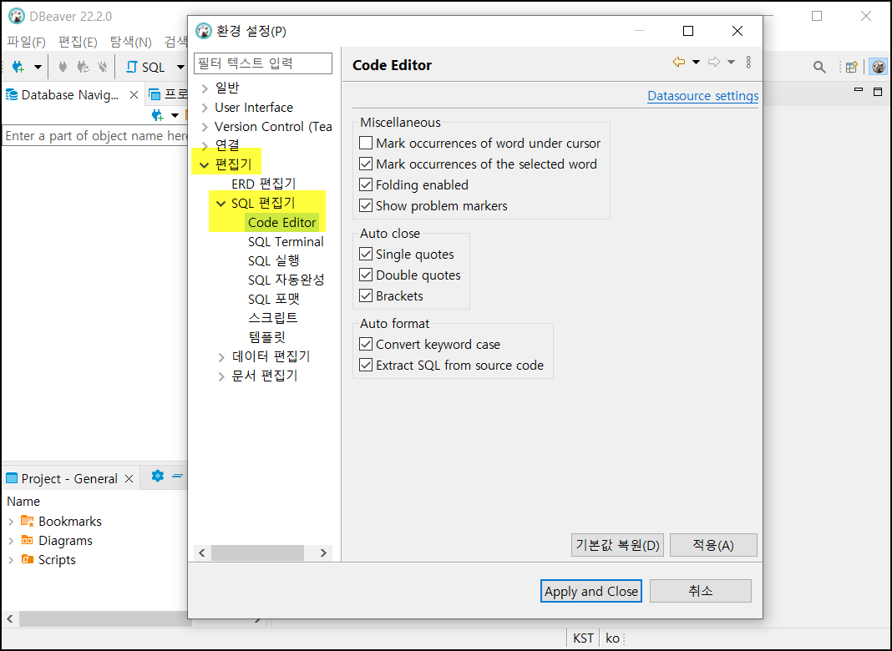Toggle Show problem markers checkbox

pos(366,205)
